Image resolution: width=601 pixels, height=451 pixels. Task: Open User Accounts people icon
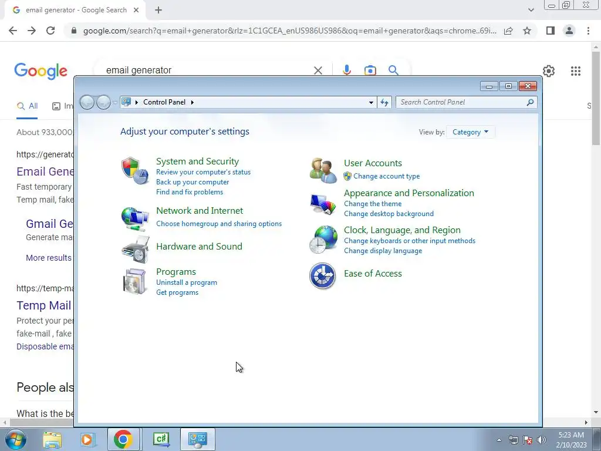(x=323, y=171)
